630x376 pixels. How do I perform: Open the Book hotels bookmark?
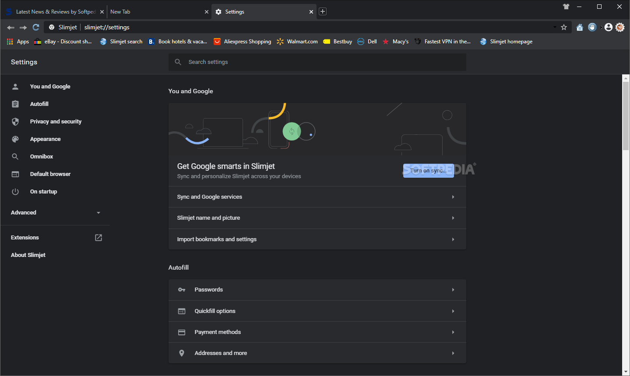[x=178, y=42]
